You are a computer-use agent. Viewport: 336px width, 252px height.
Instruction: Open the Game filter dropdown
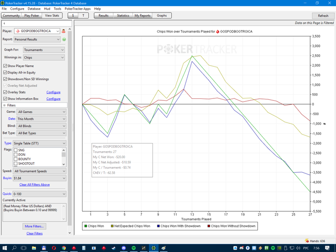click(x=41, y=112)
